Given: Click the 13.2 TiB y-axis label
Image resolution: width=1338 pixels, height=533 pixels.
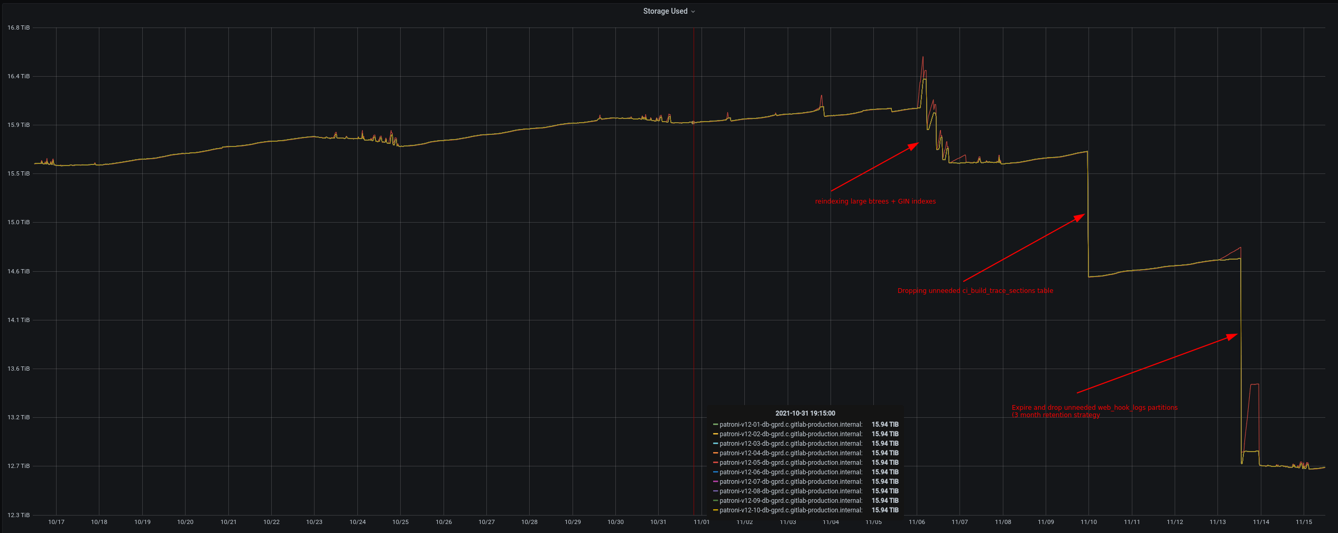Looking at the screenshot, I should (x=19, y=417).
